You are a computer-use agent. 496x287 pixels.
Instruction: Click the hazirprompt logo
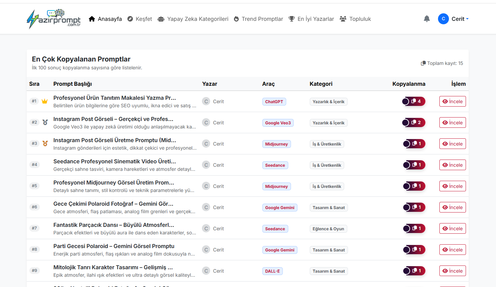coord(54,19)
